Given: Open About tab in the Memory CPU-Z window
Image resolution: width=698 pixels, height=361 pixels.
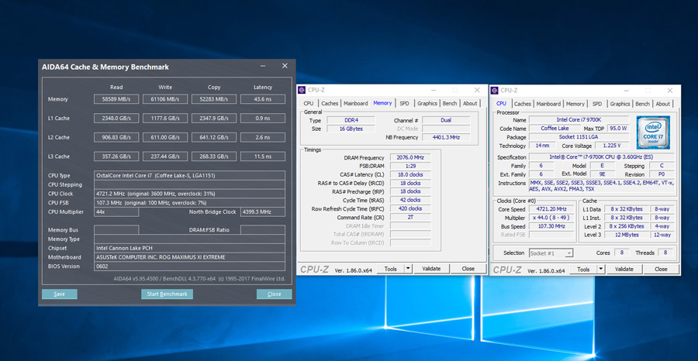Looking at the screenshot, I should click(470, 103).
